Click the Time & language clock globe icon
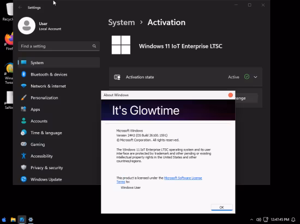The width and height of the screenshot is (300, 224). 23,133
